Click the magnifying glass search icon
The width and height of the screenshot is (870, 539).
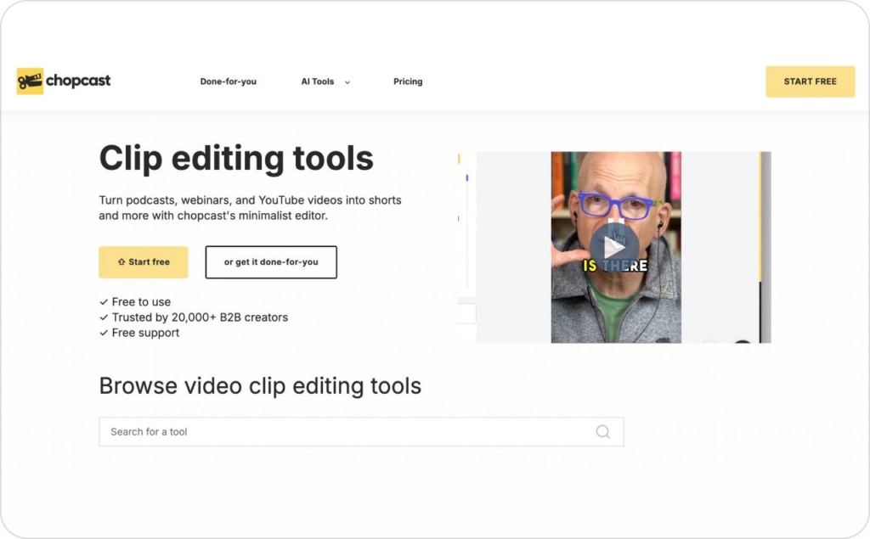point(602,431)
